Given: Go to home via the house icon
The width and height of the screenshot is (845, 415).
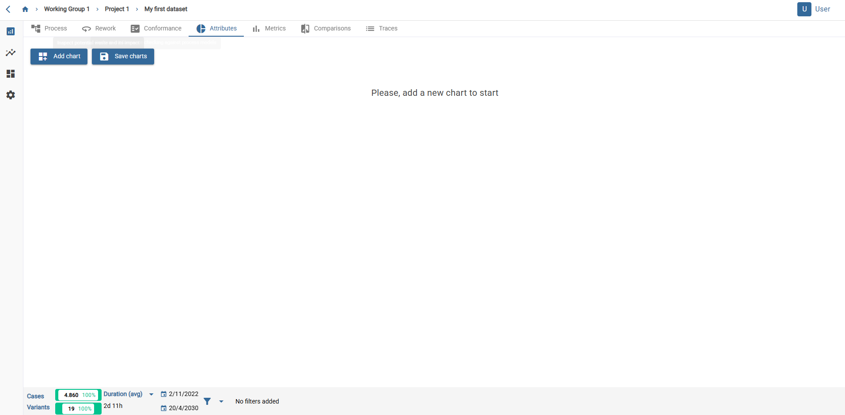Looking at the screenshot, I should (25, 9).
